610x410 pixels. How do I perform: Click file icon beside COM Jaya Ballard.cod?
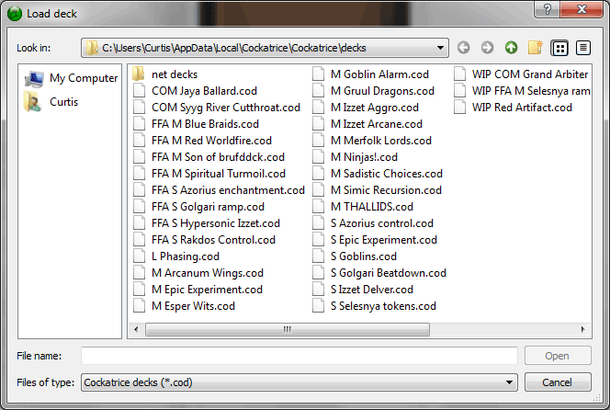(139, 91)
